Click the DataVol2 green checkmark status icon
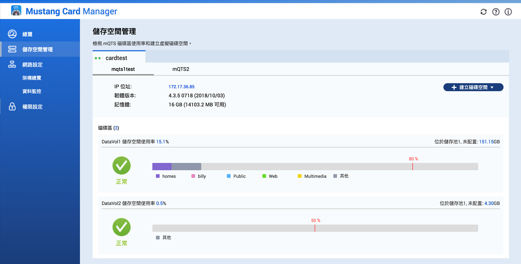The width and height of the screenshot is (521, 264). click(x=122, y=227)
